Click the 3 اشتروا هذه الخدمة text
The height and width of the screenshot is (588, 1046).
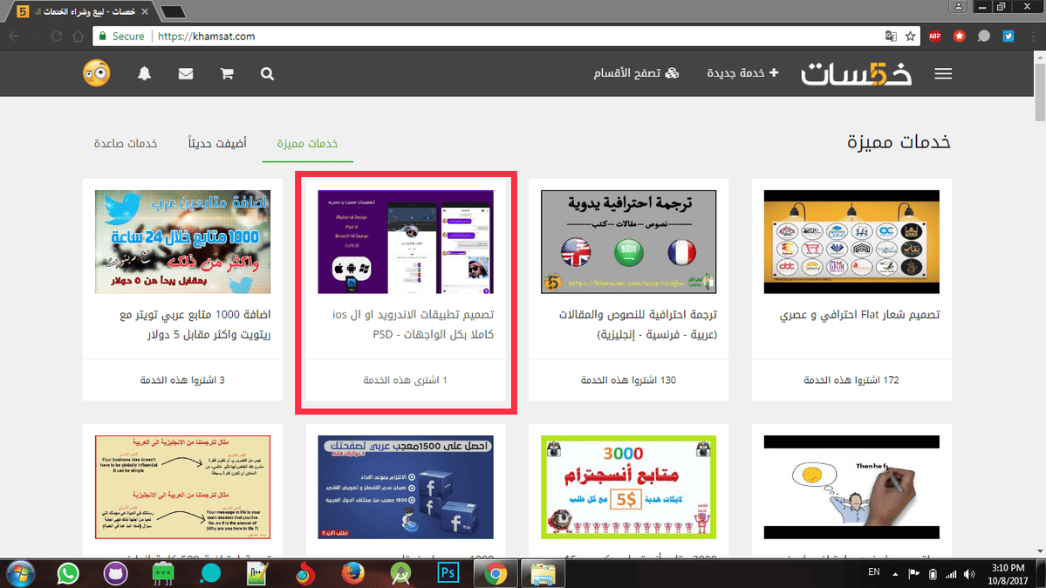pos(182,379)
